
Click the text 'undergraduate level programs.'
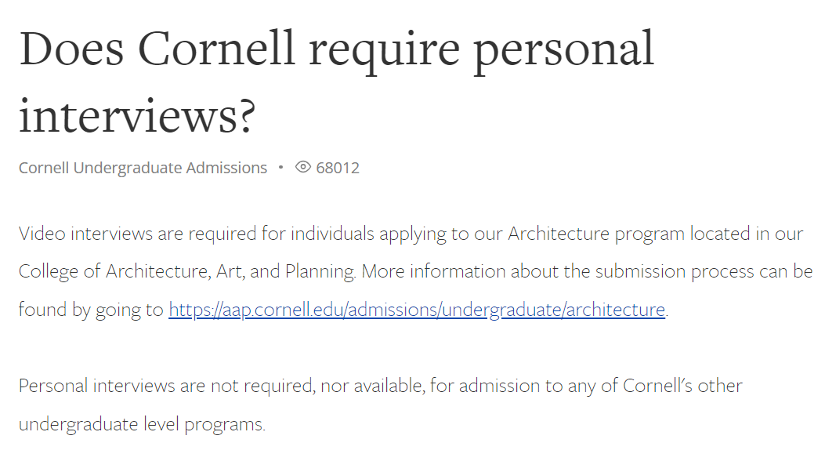pyautogui.click(x=142, y=424)
